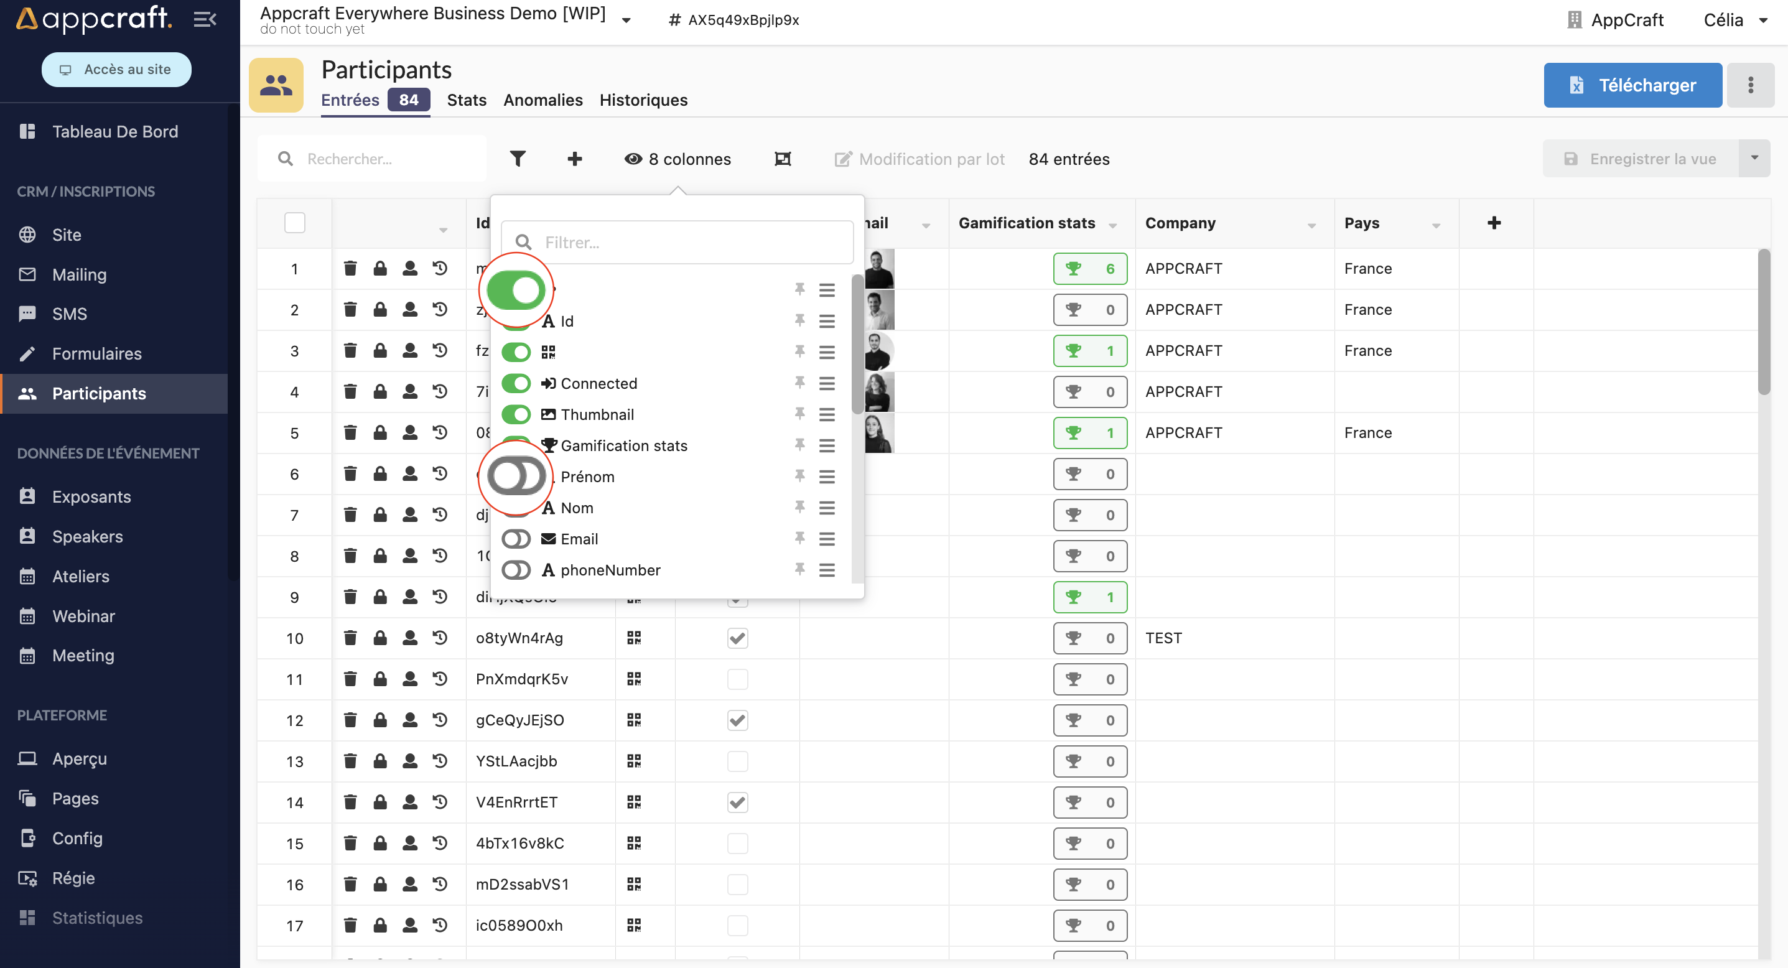1788x968 pixels.
Task: Switch to the Anomalies tab
Action: (x=542, y=100)
